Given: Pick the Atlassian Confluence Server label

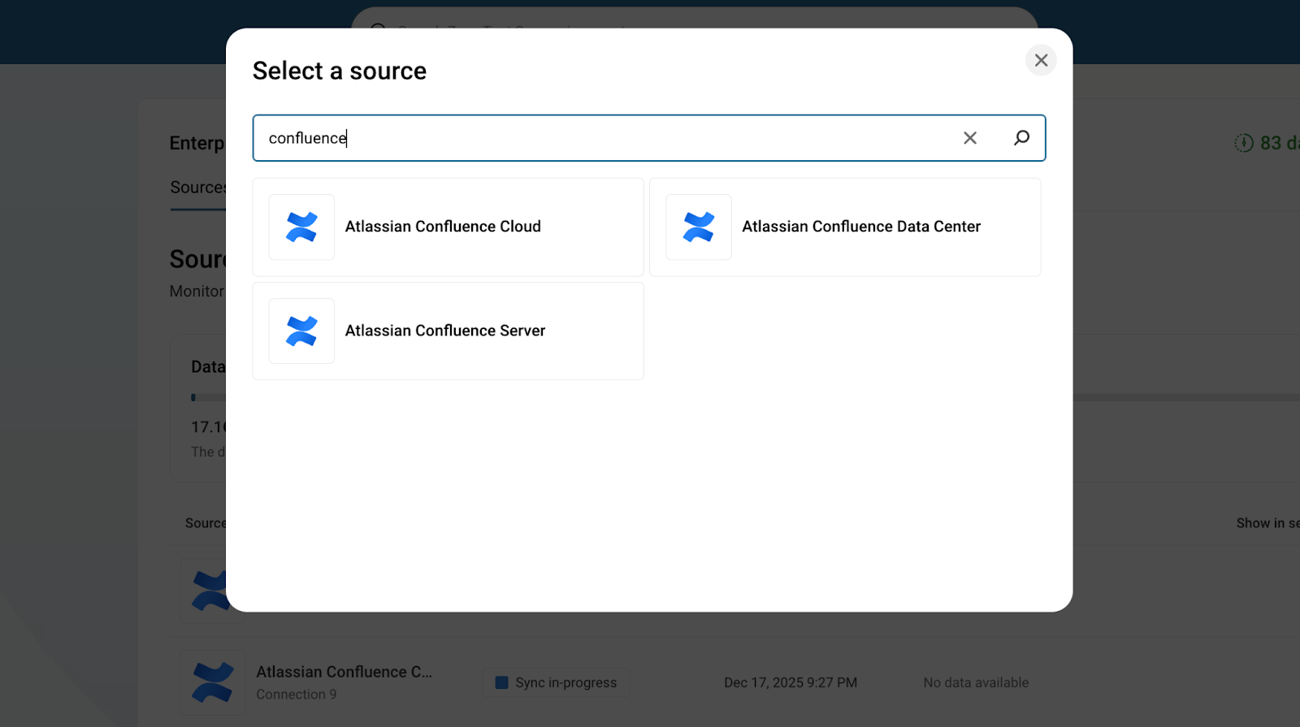Looking at the screenshot, I should [x=444, y=331].
